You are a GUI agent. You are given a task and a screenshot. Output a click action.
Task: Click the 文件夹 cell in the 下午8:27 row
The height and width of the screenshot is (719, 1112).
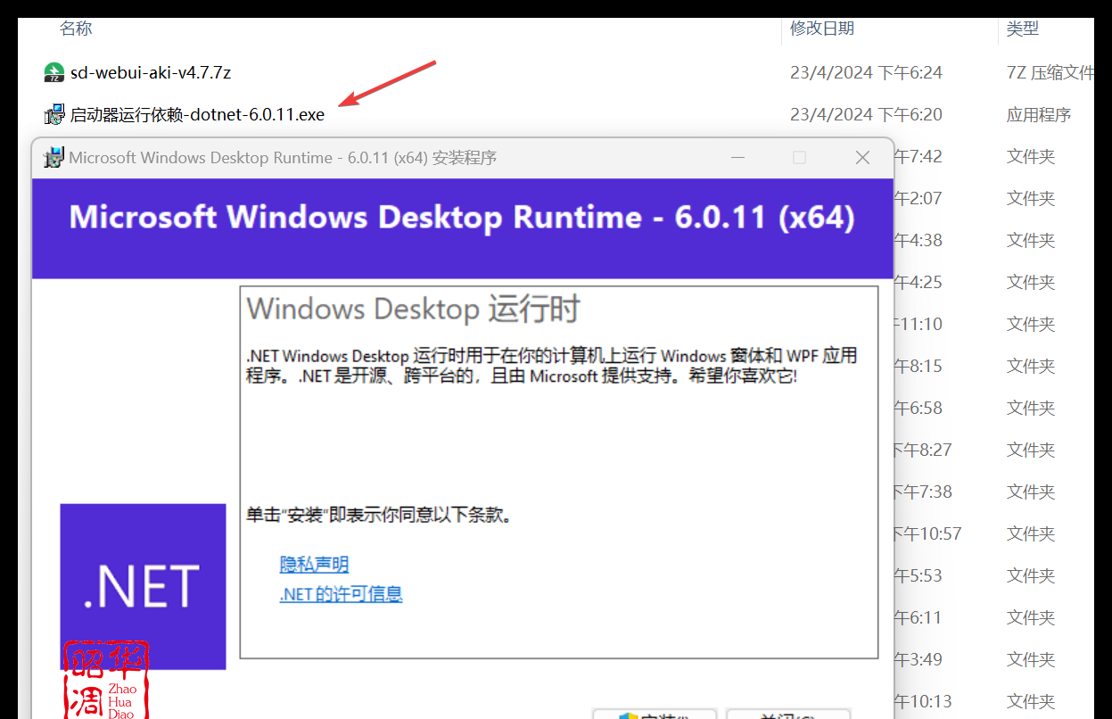(1031, 450)
